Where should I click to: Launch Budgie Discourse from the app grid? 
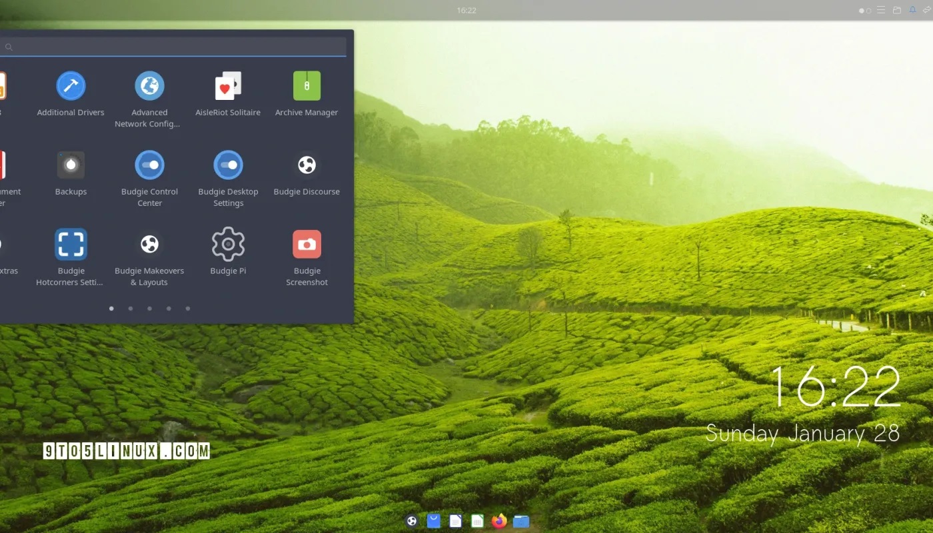tap(307, 165)
